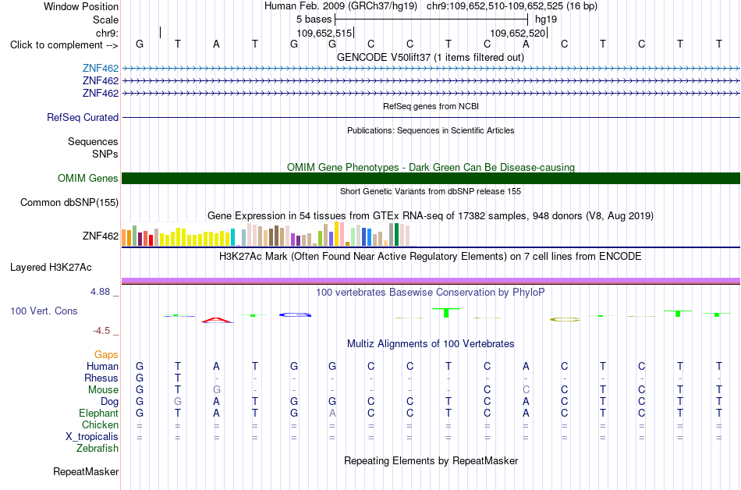Click the cyan bar in the GTEx expression chart
Image resolution: width=741 pixels, height=490 pixels.
click(232, 237)
